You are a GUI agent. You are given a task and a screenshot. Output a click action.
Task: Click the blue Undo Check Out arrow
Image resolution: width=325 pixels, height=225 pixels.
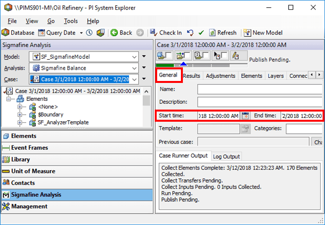click(190, 33)
